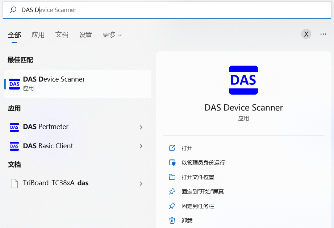Click 打开 to launch the app
The width and height of the screenshot is (334, 228).
pyautogui.click(x=187, y=148)
